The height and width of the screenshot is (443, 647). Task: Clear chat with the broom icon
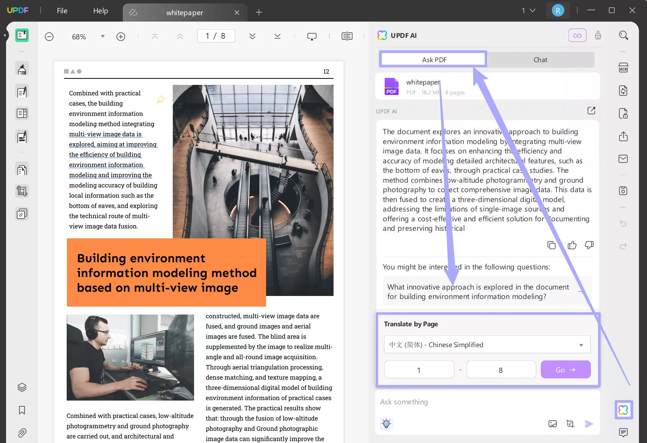tap(598, 35)
